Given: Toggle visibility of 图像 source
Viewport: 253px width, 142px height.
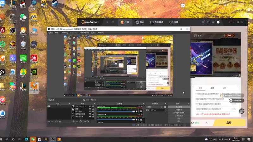Looking at the screenshot, I should (90, 109).
